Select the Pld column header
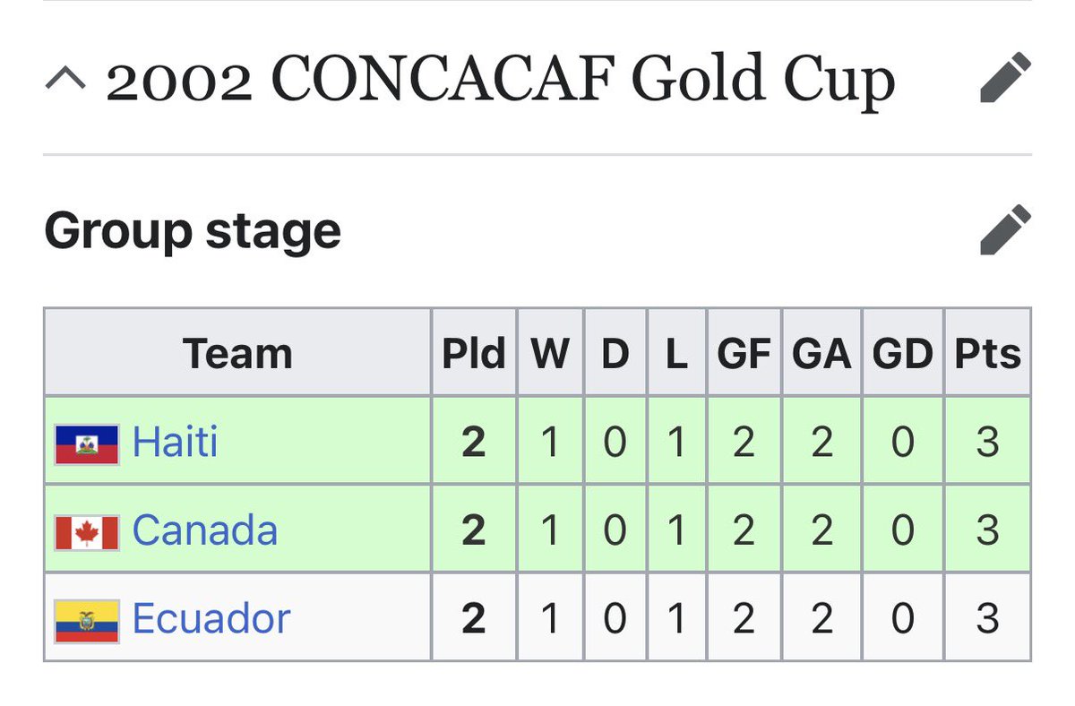The width and height of the screenshot is (1075, 706). (x=474, y=353)
